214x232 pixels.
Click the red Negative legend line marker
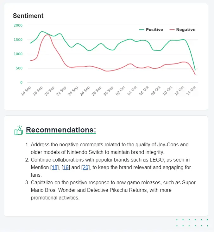(x=172, y=30)
